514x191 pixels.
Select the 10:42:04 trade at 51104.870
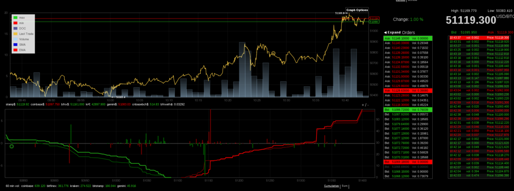pos(479,171)
